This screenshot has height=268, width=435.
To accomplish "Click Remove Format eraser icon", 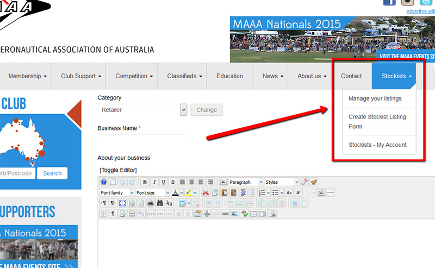I will (304, 182).
